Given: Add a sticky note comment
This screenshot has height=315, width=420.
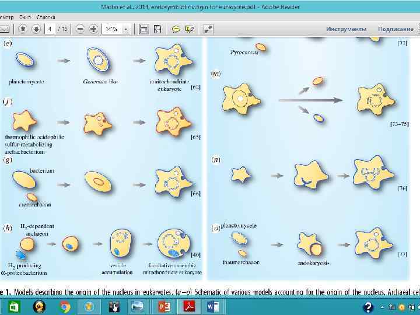Looking at the screenshot, I should click(176, 29).
